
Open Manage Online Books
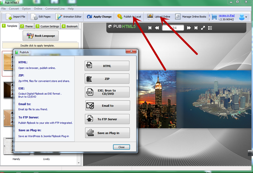tap(191, 17)
